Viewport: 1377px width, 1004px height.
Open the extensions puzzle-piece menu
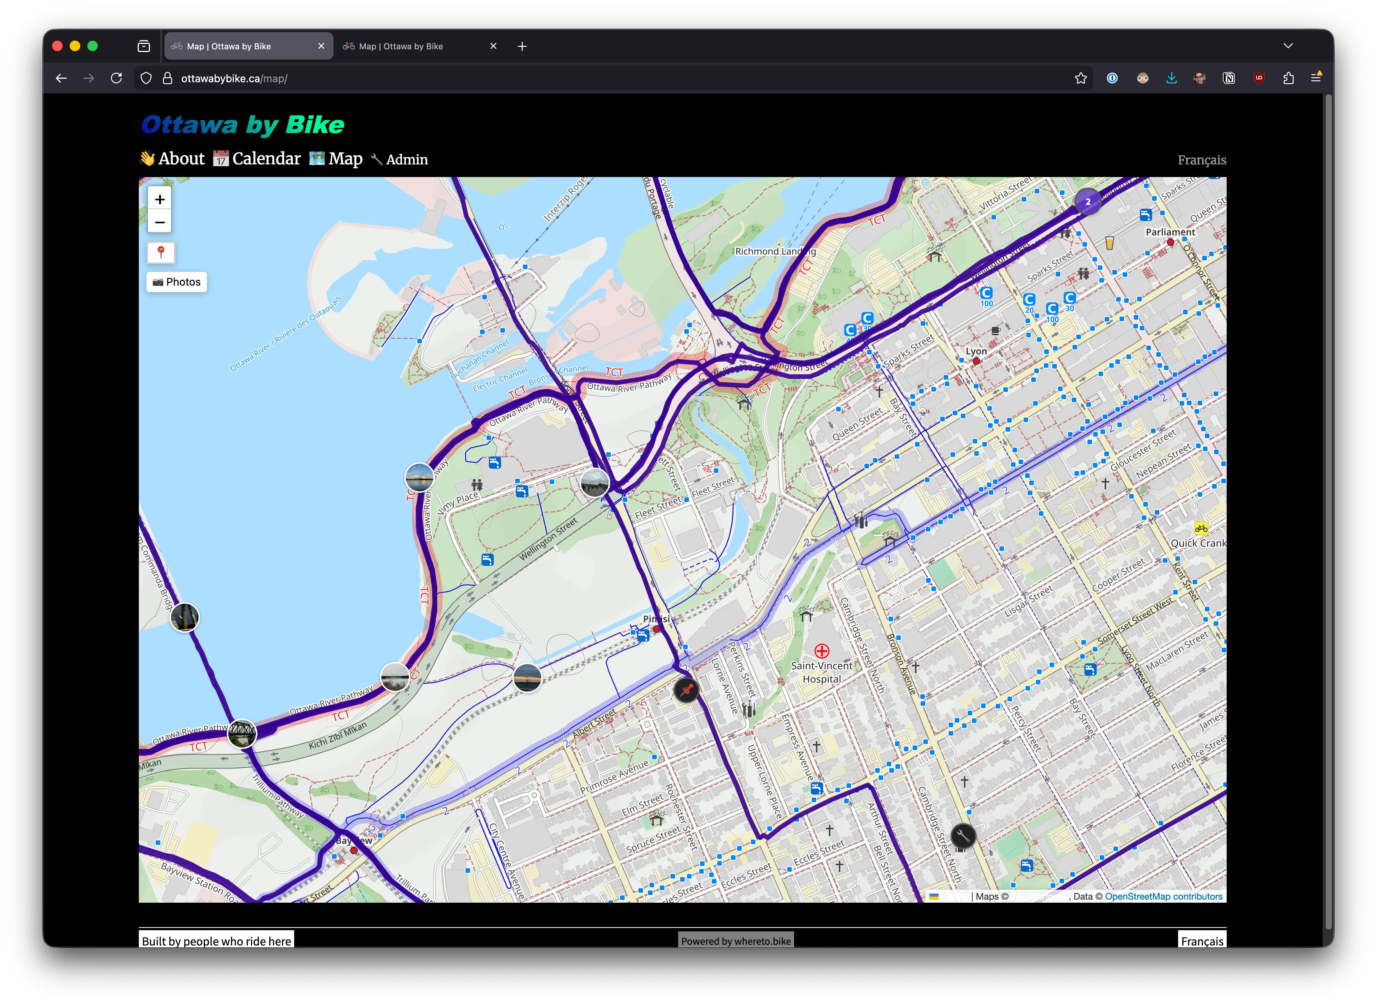[x=1288, y=78]
